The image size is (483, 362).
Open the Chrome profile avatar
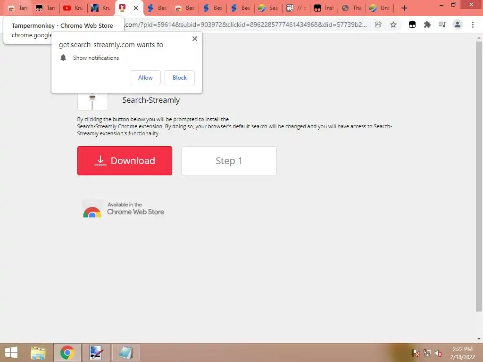pyautogui.click(x=458, y=25)
